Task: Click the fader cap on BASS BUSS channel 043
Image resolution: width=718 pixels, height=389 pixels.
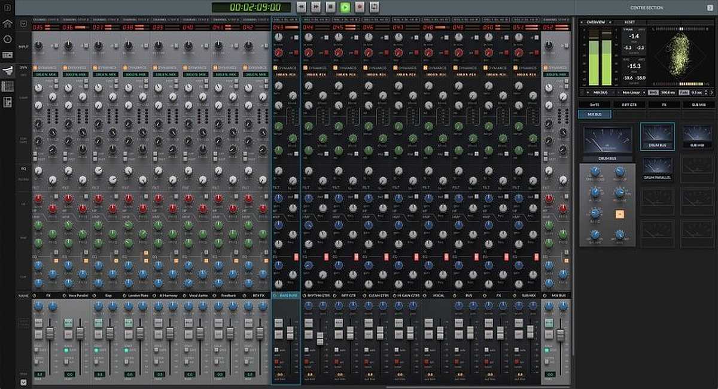Action: (291, 333)
